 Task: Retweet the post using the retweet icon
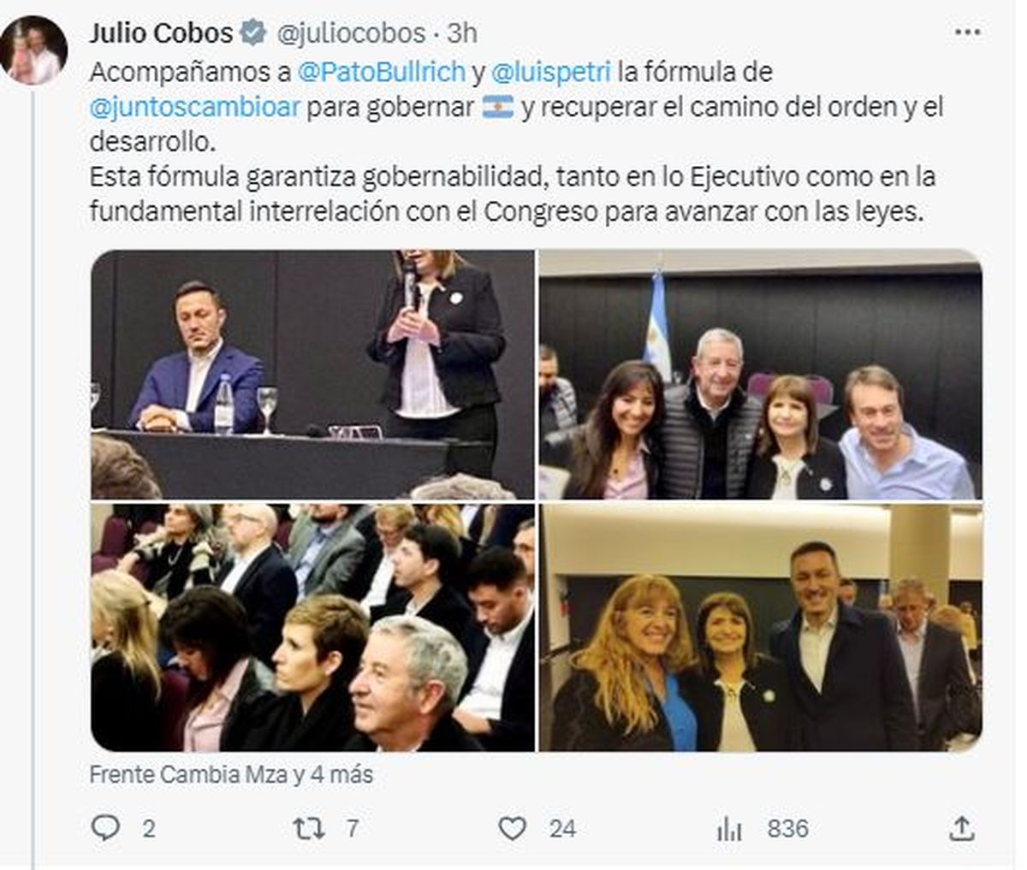pos(308,828)
